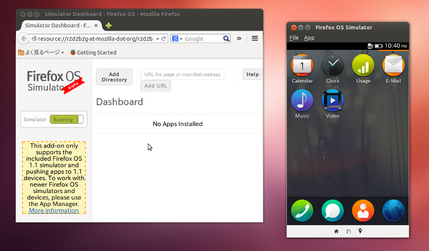Click the resource:// address bar
The width and height of the screenshot is (429, 251).
tap(96, 39)
